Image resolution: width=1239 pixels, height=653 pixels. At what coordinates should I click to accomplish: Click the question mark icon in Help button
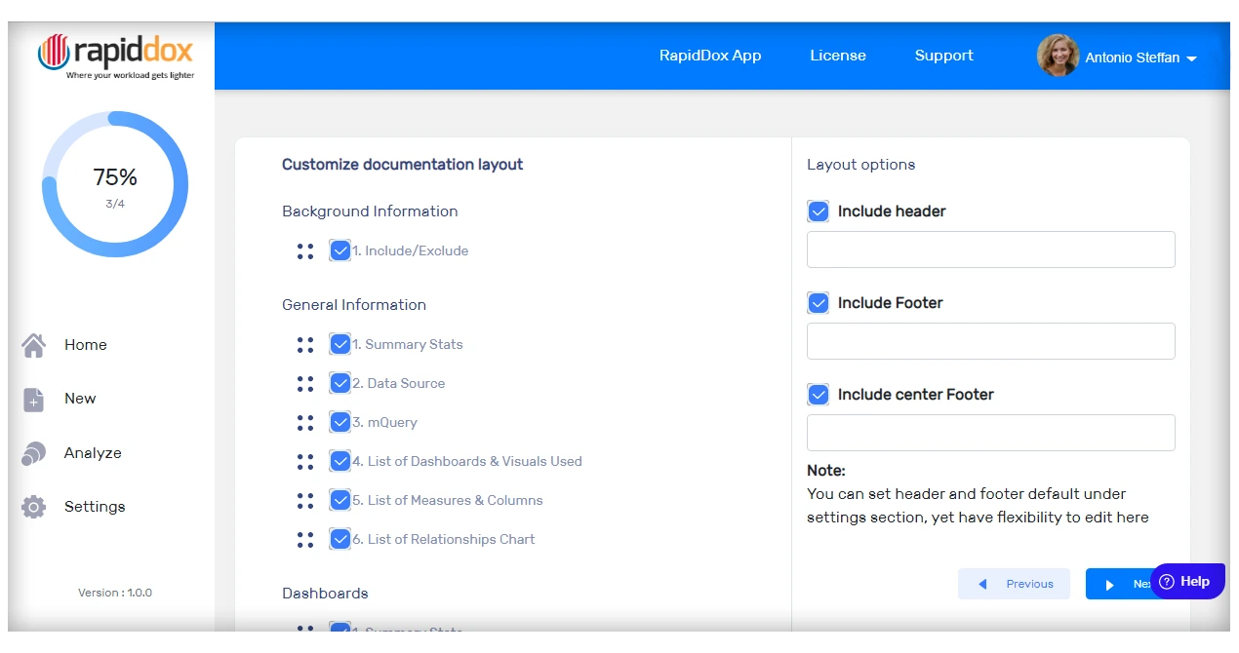click(x=1167, y=582)
